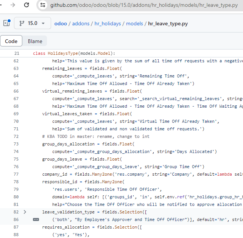Click responsible_id on line 78
This screenshot has width=243, height=238.
pyautogui.click(x=60, y=182)
